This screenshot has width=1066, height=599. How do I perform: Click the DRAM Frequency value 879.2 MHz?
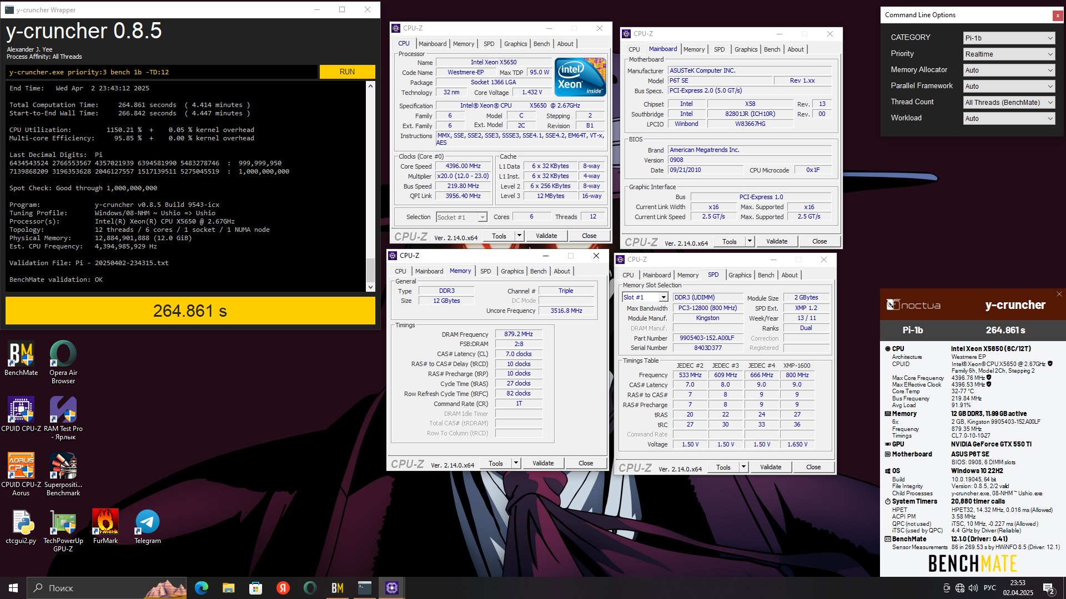tap(519, 334)
